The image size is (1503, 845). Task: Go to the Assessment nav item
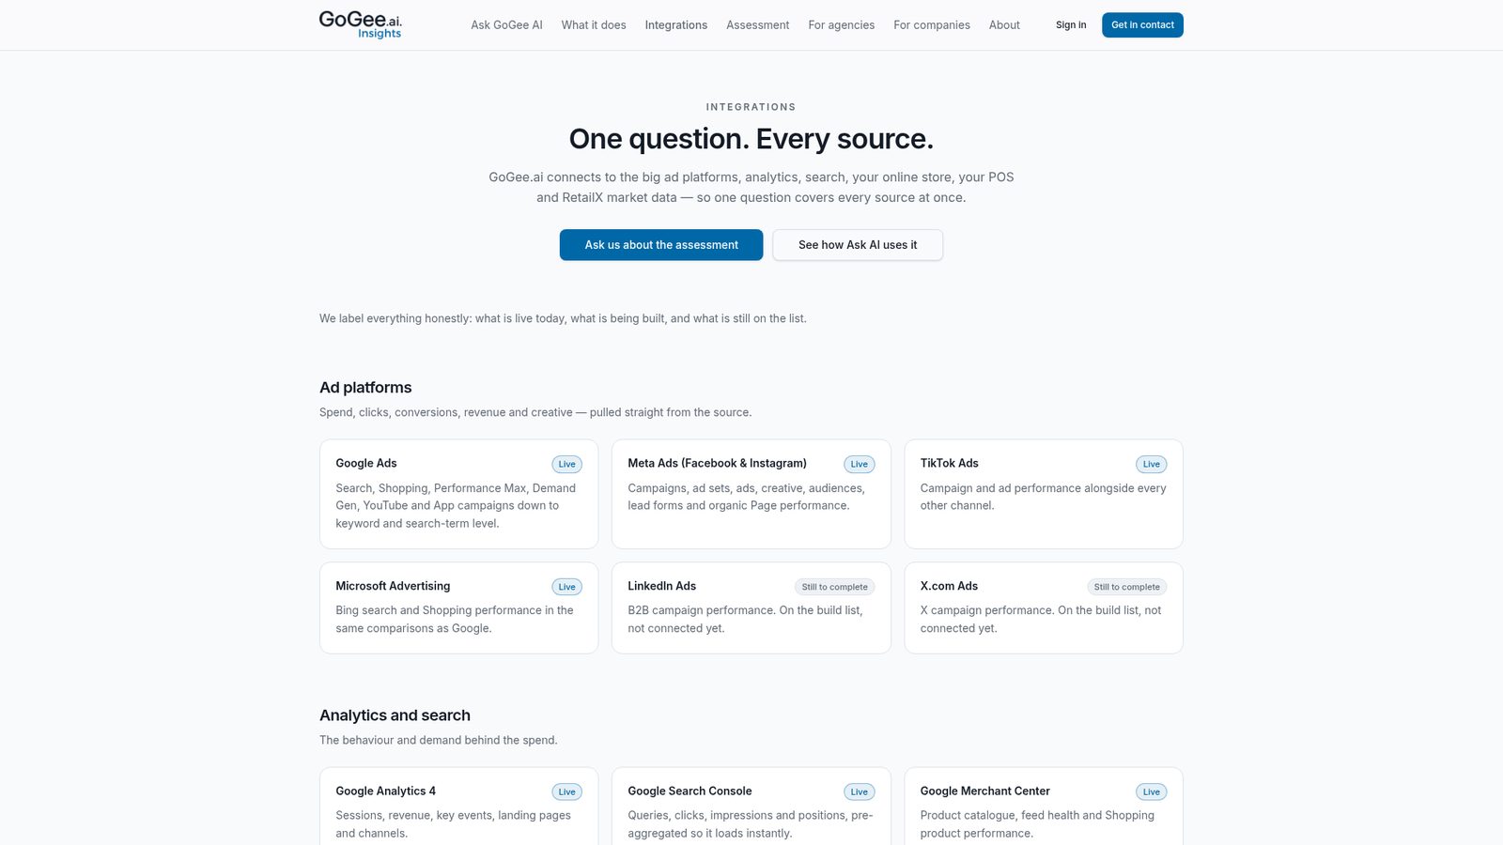pos(757,25)
